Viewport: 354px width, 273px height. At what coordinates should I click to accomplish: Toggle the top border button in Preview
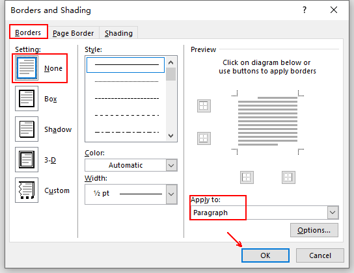pos(204,106)
